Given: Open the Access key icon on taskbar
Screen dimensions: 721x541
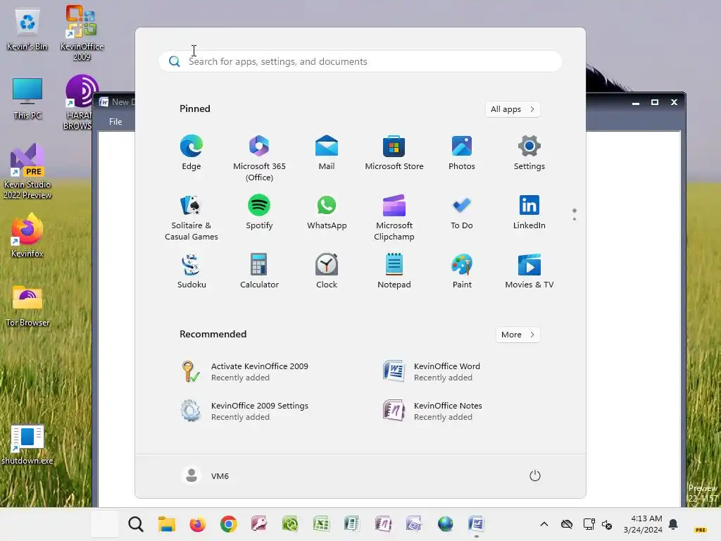Looking at the screenshot, I should pyautogui.click(x=259, y=524).
